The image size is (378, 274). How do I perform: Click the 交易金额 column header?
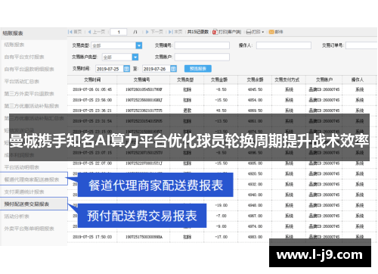click(x=219, y=79)
